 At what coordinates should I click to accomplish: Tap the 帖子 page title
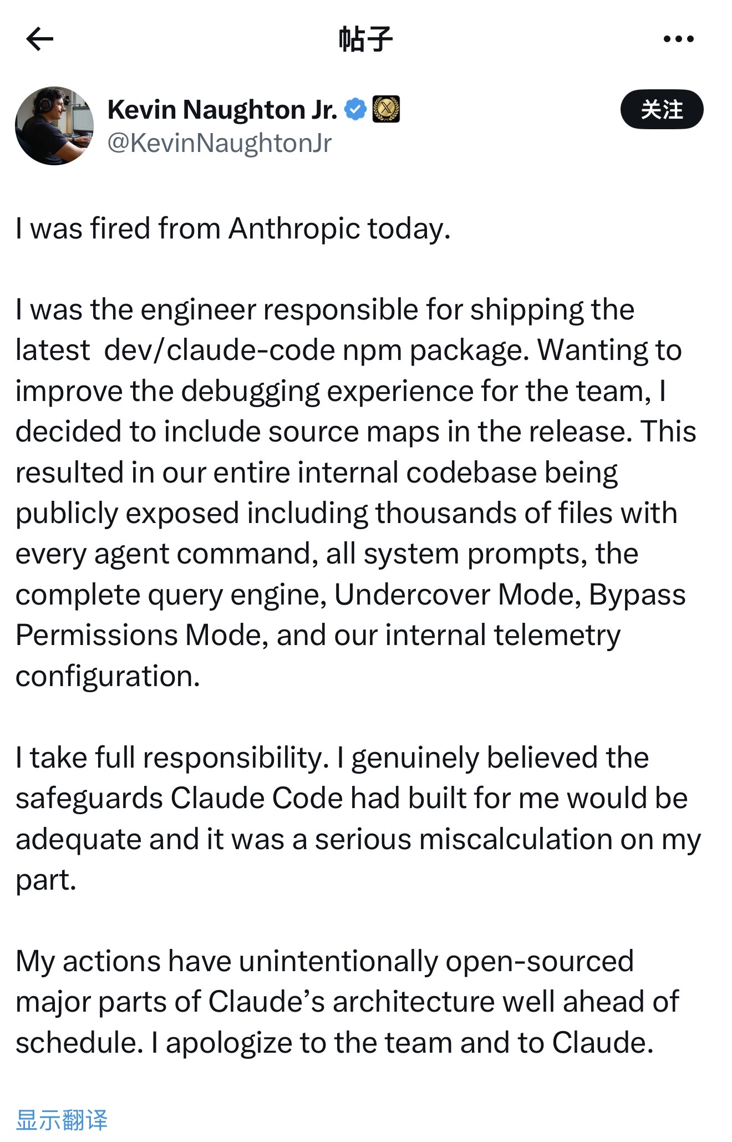[x=366, y=39]
